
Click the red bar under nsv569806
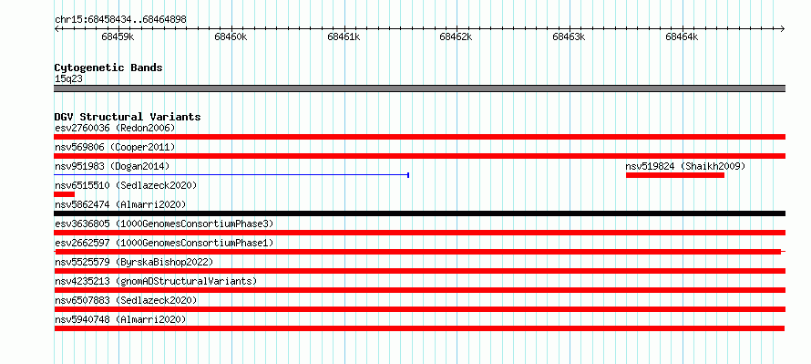point(419,156)
